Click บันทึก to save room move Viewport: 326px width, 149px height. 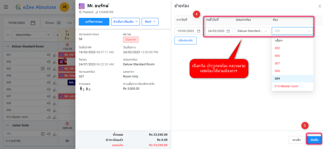(x=314, y=140)
